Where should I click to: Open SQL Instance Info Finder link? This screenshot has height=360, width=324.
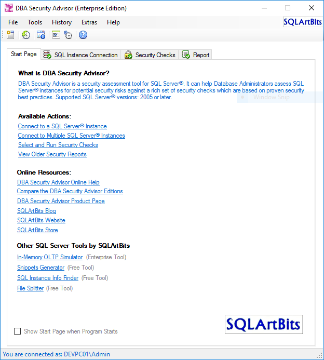48,278
